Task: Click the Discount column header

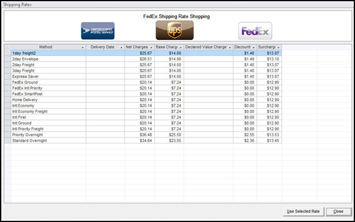Action: click(243, 47)
